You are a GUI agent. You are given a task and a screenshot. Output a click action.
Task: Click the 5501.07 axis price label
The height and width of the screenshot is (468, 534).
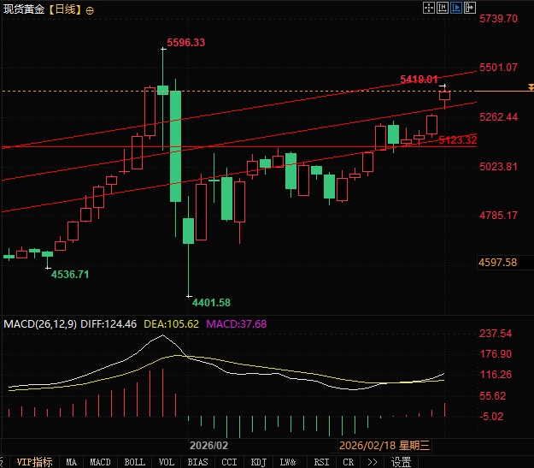pos(499,68)
